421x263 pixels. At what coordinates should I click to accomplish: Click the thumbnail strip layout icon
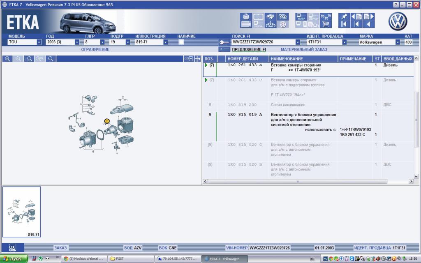[188, 59]
